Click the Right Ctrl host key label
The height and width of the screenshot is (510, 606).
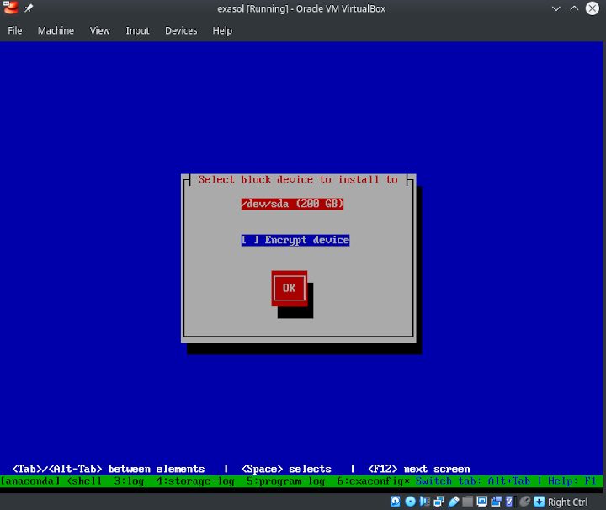click(x=567, y=502)
